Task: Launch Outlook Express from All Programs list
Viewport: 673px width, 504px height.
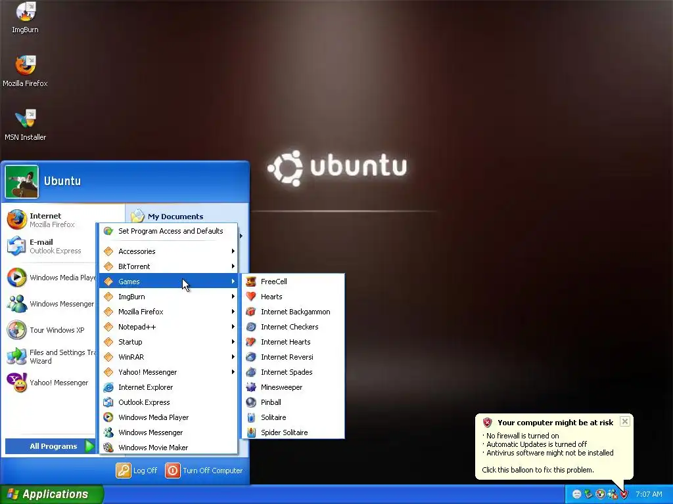Action: pyautogui.click(x=169, y=402)
